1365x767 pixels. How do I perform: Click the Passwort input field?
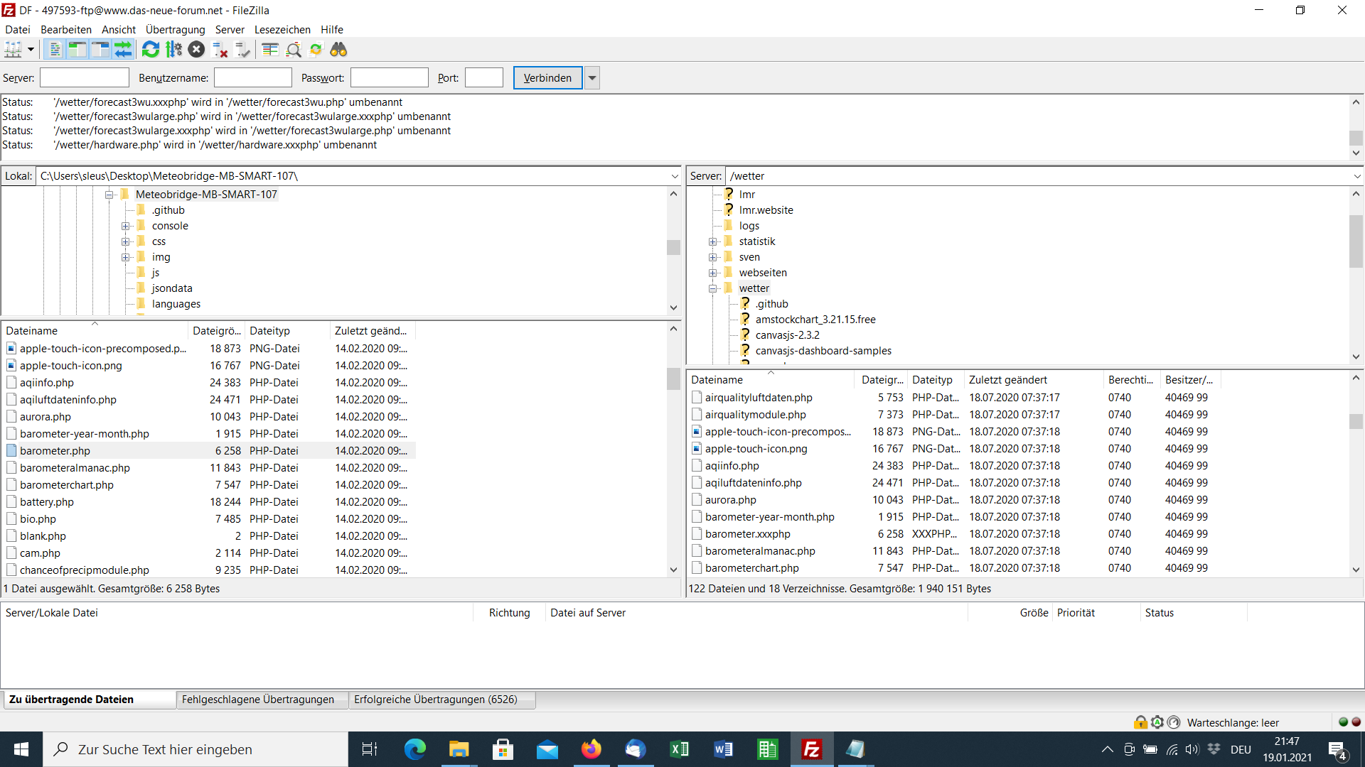[390, 78]
